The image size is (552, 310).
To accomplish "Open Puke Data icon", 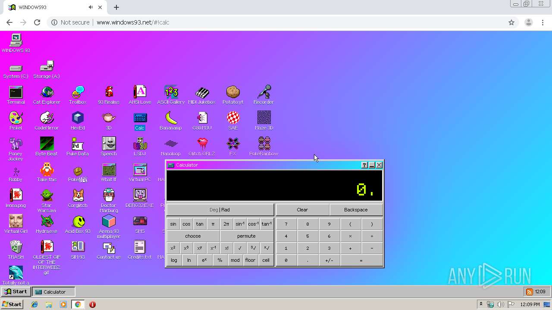I will click(x=78, y=147).
